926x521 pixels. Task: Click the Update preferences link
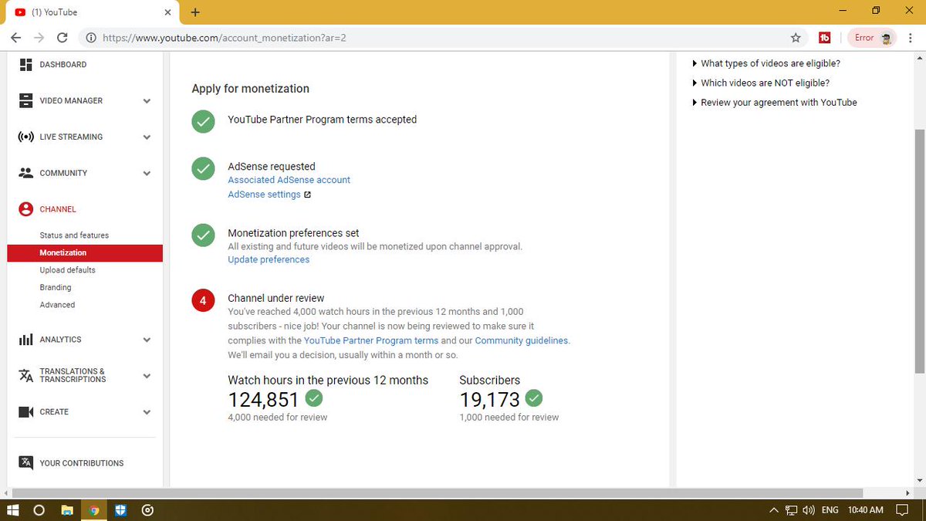[269, 259]
